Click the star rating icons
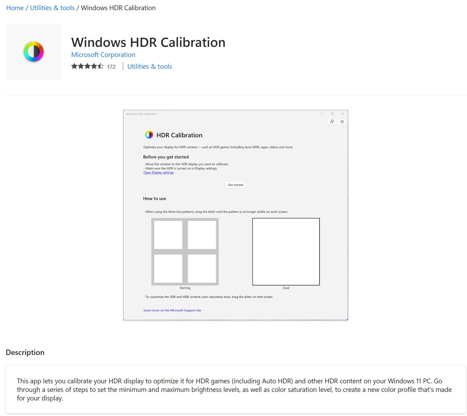Screen dimensions: 467x416 coord(87,66)
